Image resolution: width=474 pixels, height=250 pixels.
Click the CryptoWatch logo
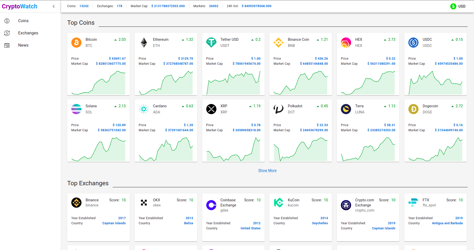[x=20, y=6]
